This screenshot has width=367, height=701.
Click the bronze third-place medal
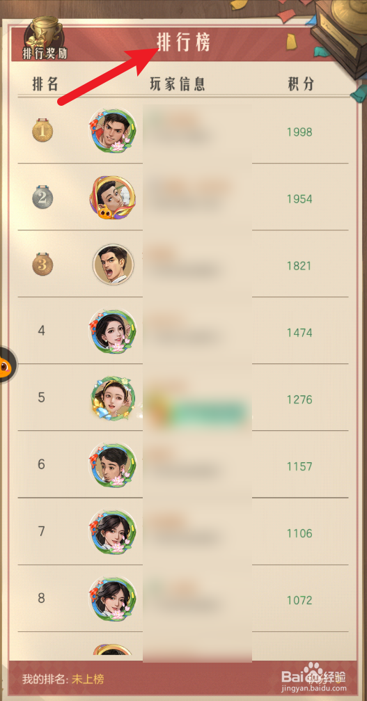(42, 264)
